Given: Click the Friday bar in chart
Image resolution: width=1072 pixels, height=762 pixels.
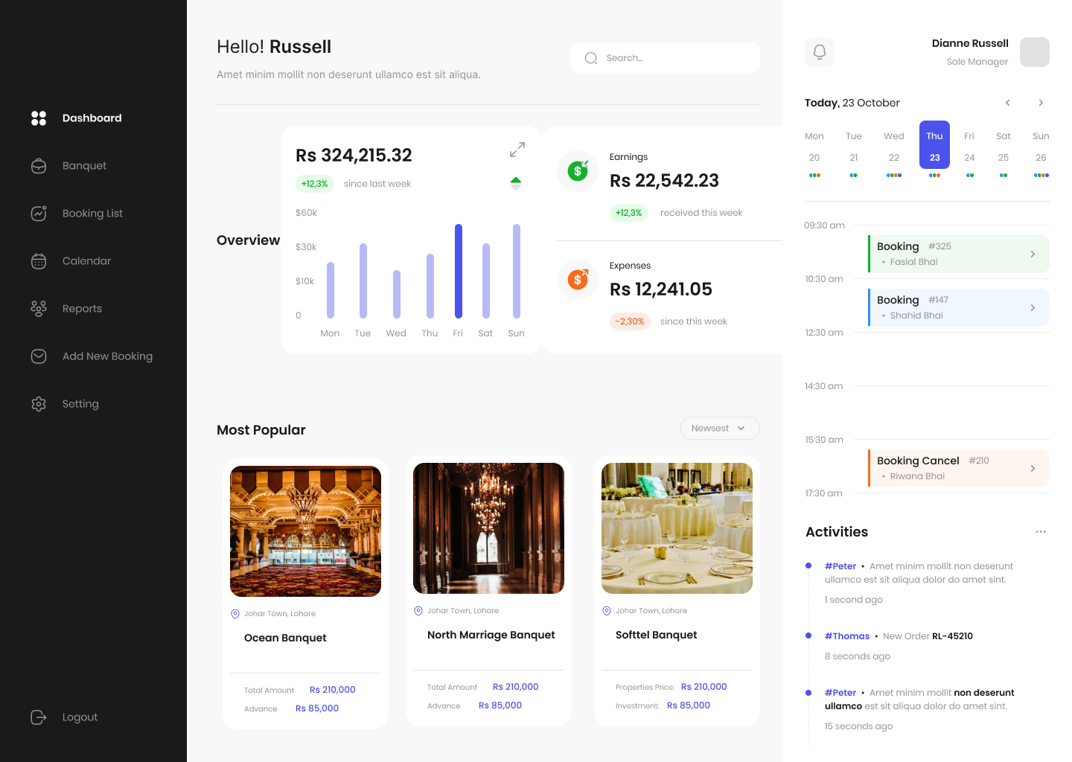Looking at the screenshot, I should pyautogui.click(x=459, y=271).
